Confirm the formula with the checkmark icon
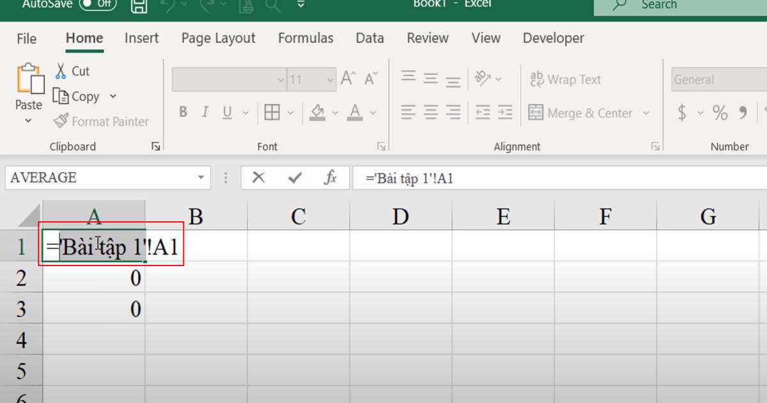This screenshot has height=403, width=767. [295, 177]
